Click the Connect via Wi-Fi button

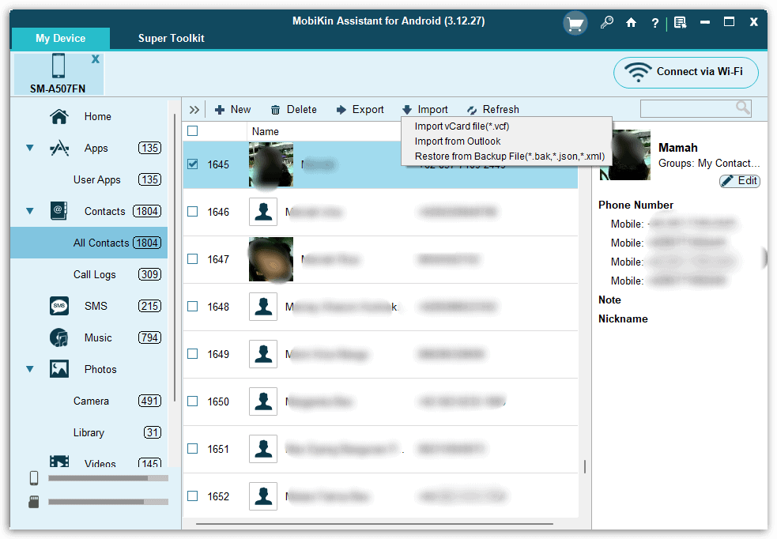[x=686, y=73]
